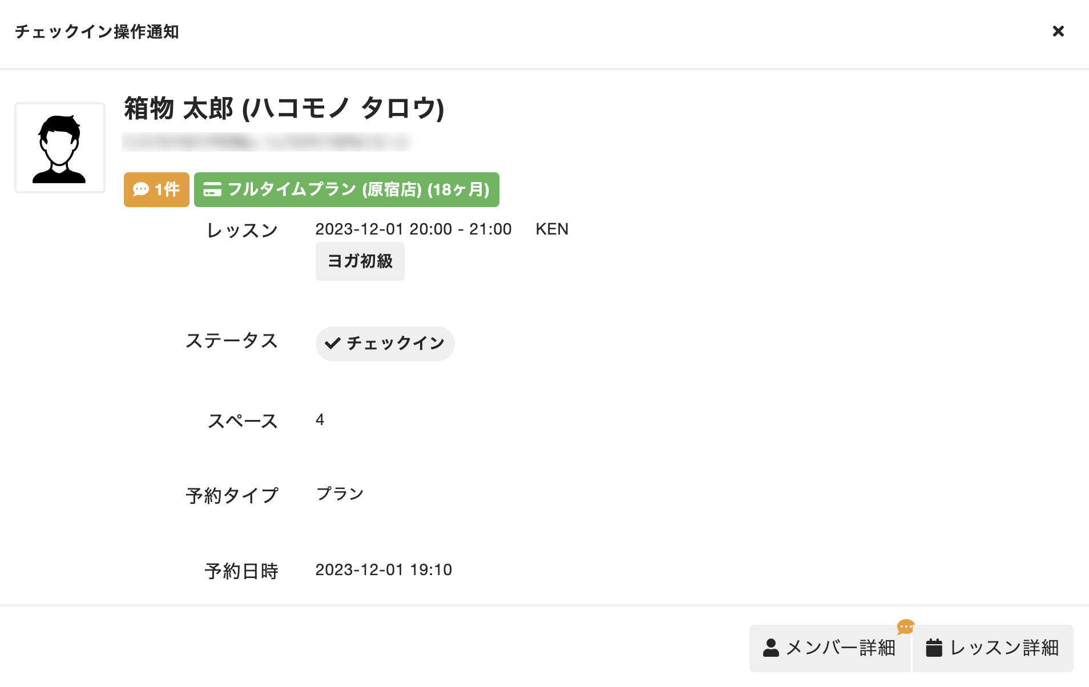Click the member profile avatar thumbnail
This screenshot has height=687, width=1089.
click(60, 148)
